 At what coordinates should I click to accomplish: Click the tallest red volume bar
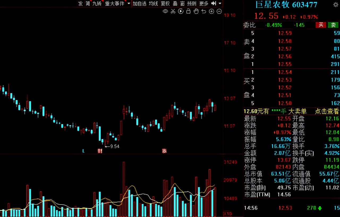(x=124, y=189)
